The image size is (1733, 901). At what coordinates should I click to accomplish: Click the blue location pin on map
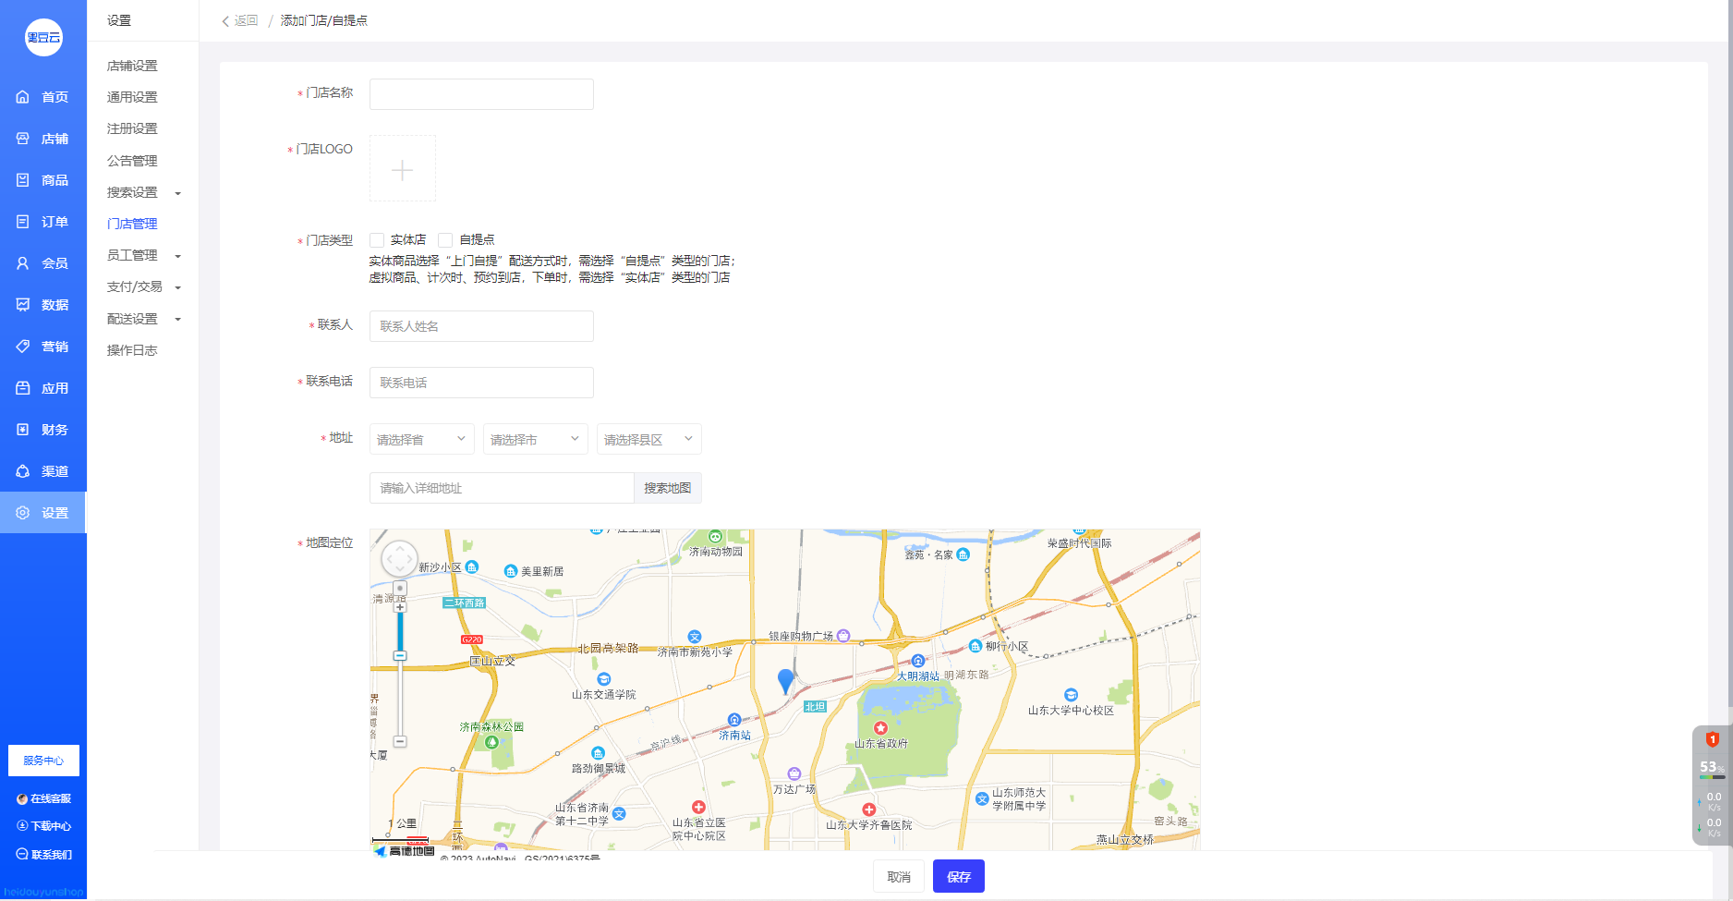click(x=785, y=680)
